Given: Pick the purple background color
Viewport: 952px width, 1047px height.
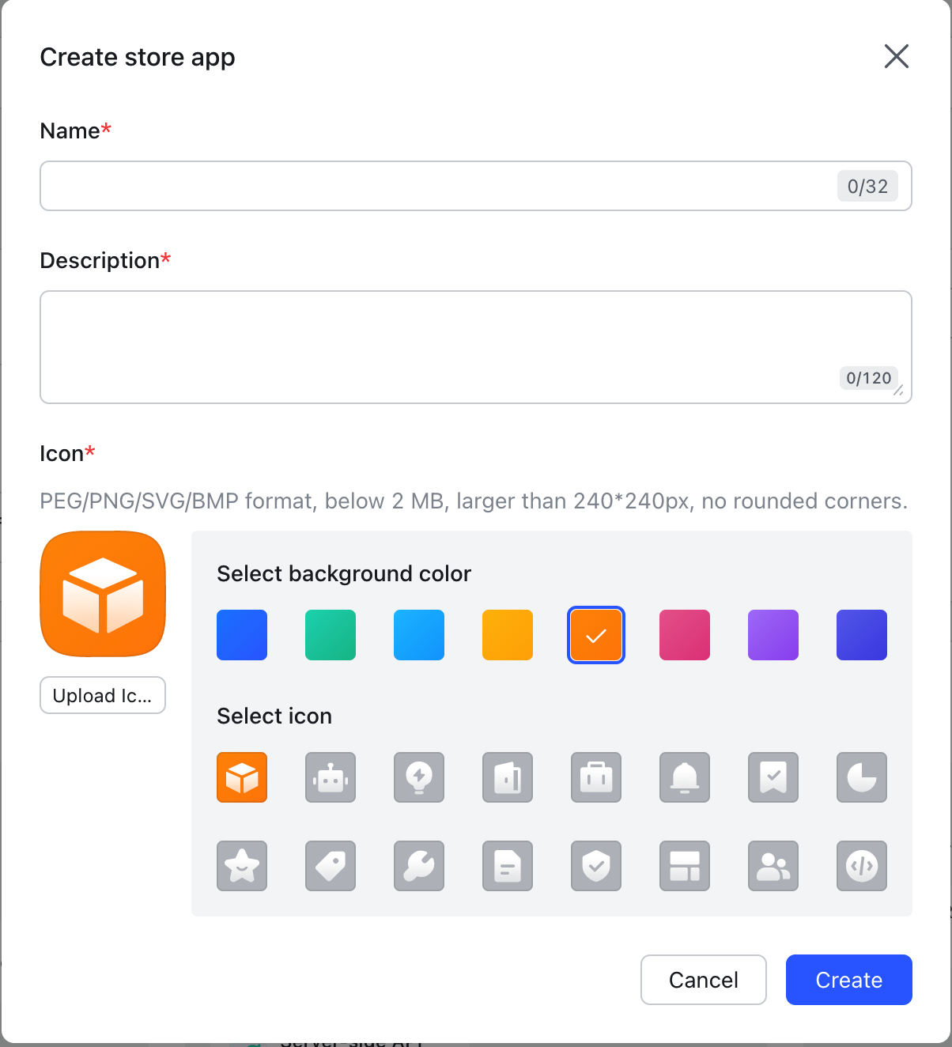Looking at the screenshot, I should [773, 635].
